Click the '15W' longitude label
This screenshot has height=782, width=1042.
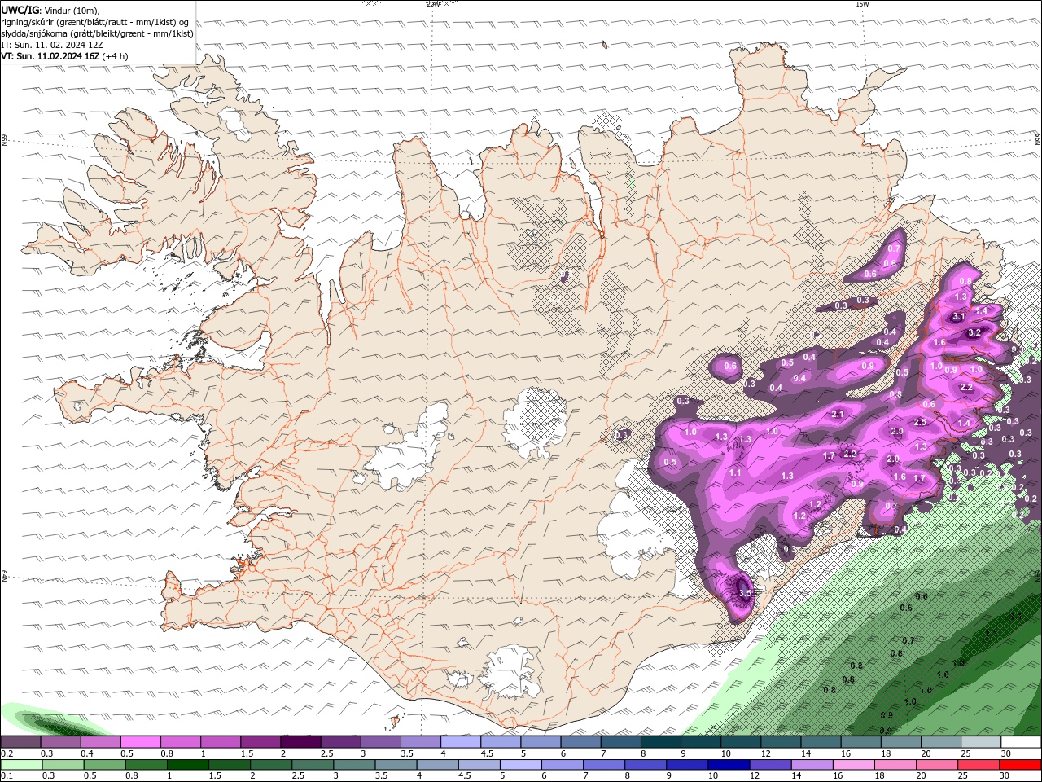[862, 4]
